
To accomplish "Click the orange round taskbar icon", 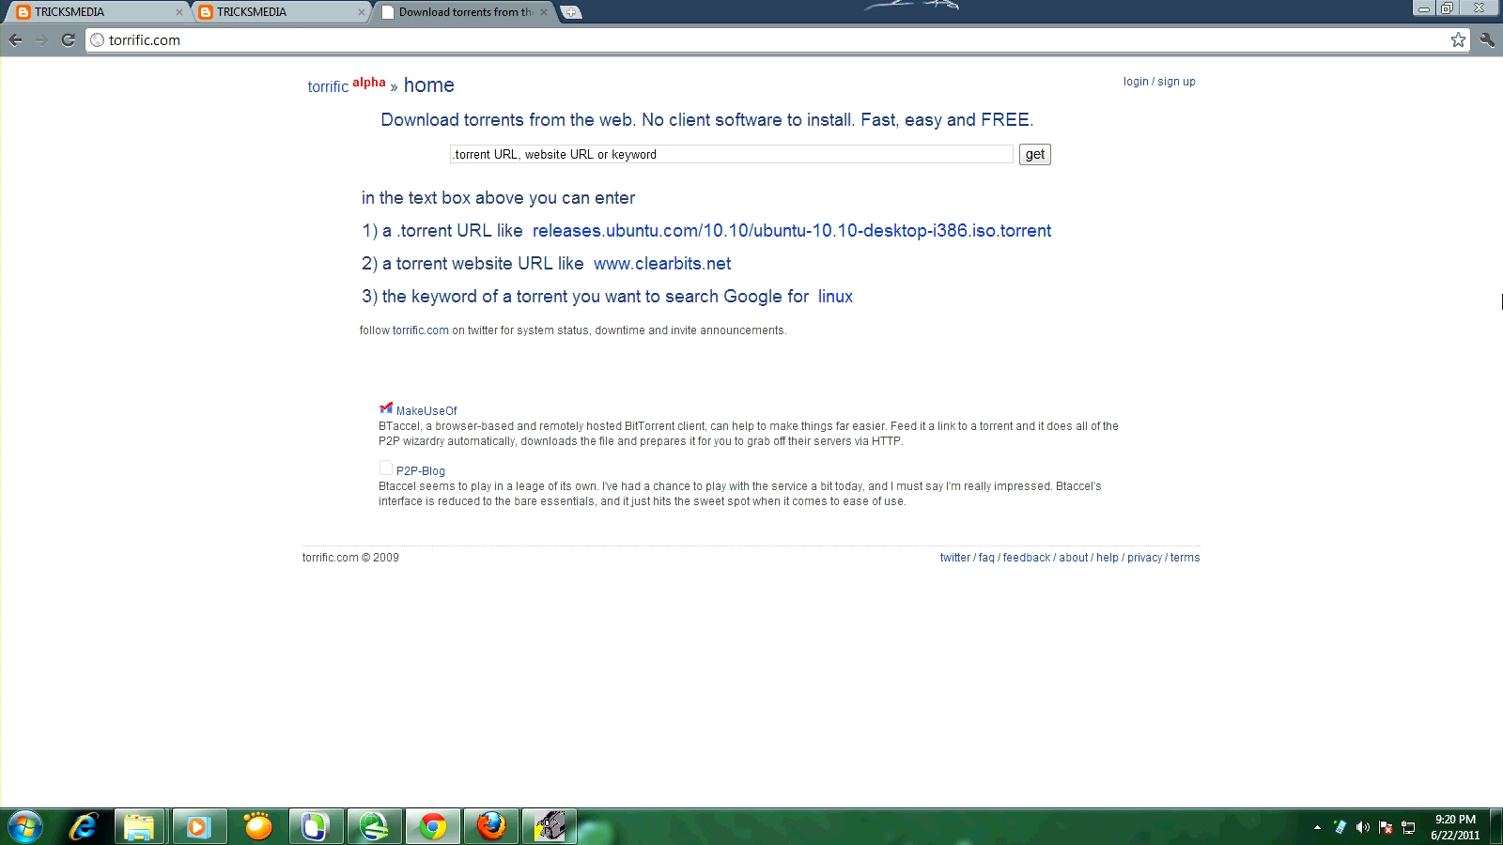I will 257,827.
